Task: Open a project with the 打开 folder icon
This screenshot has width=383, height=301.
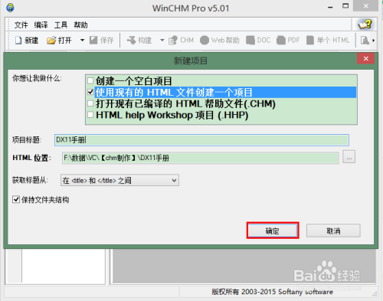Action: 51,41
